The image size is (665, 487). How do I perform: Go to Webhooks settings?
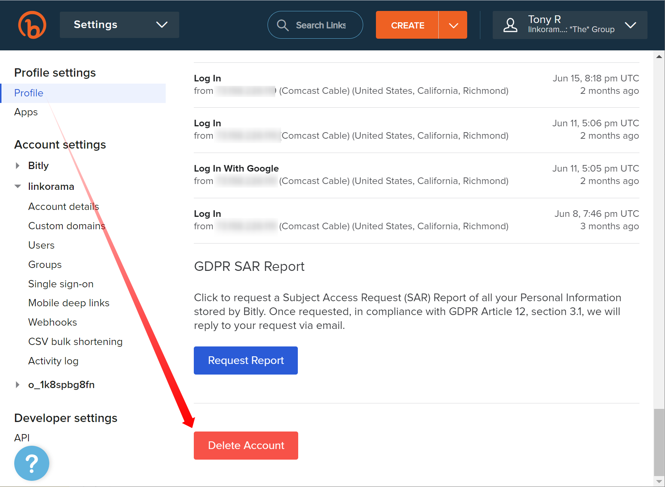[x=53, y=322]
